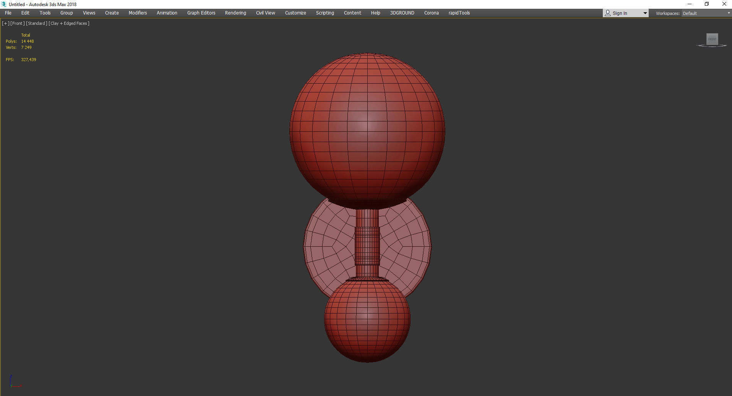Select the verts count value 7 249
This screenshot has width=732, height=396.
pos(26,47)
